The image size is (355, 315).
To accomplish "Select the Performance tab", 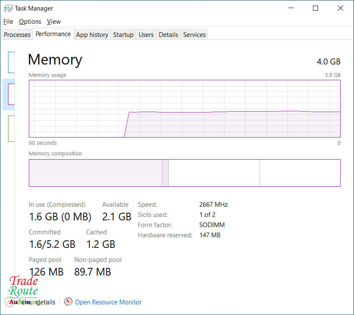I will (x=53, y=34).
